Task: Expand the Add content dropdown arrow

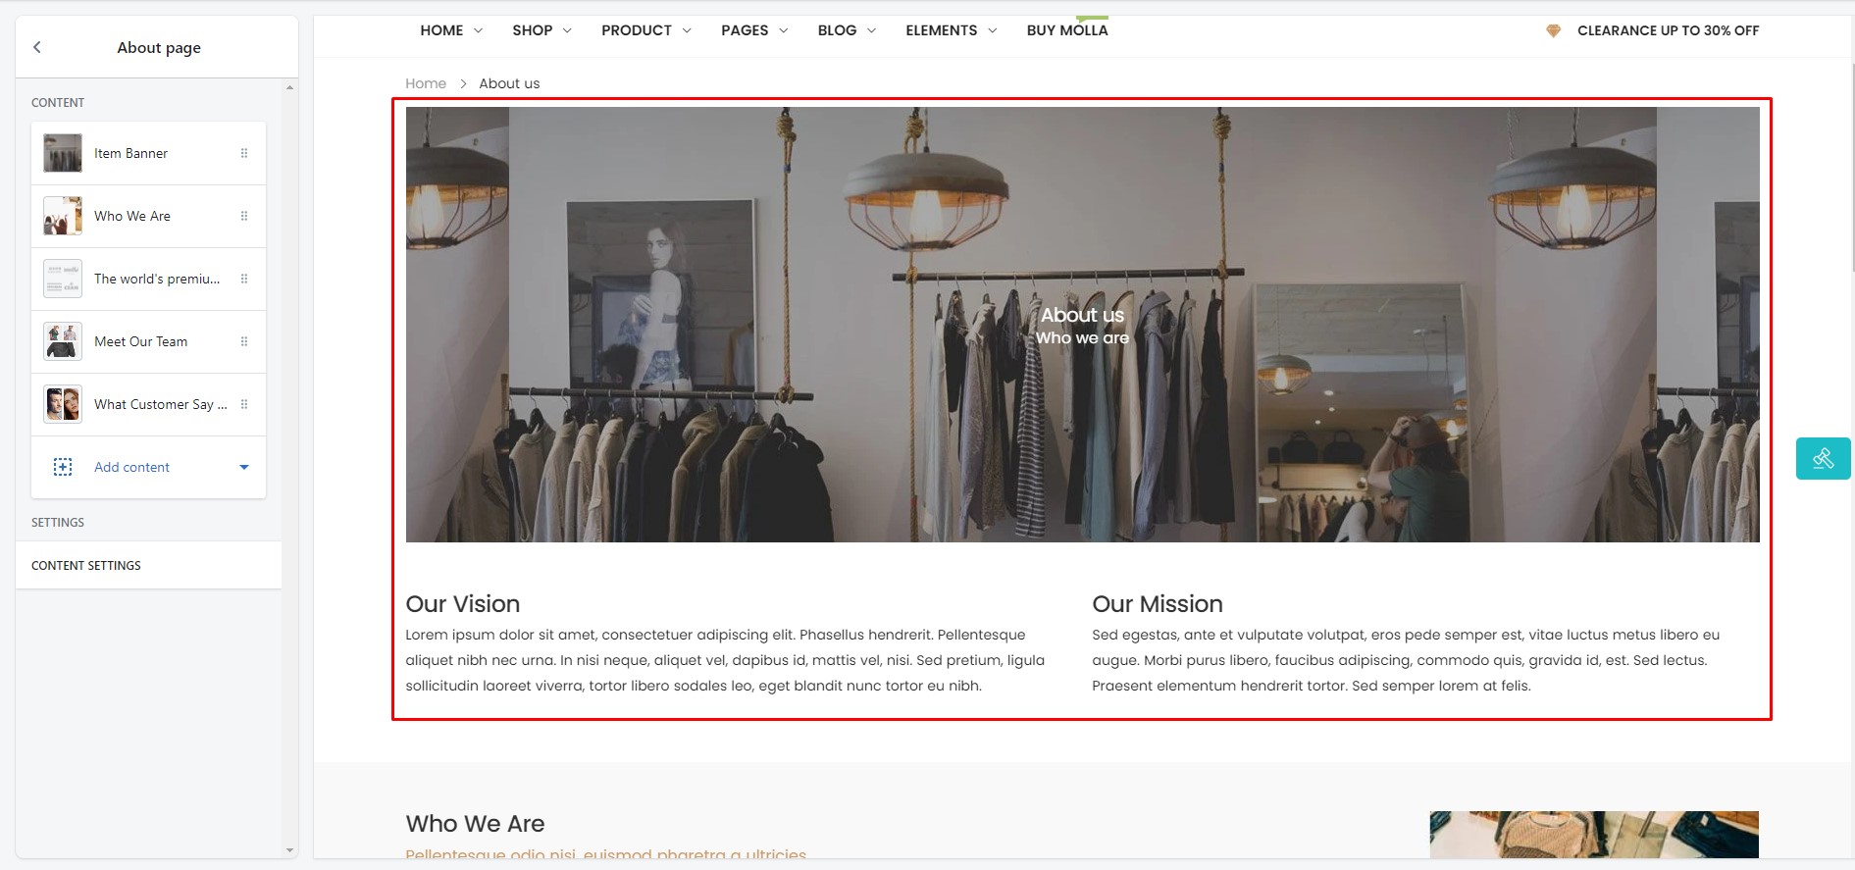Action: pyautogui.click(x=244, y=467)
